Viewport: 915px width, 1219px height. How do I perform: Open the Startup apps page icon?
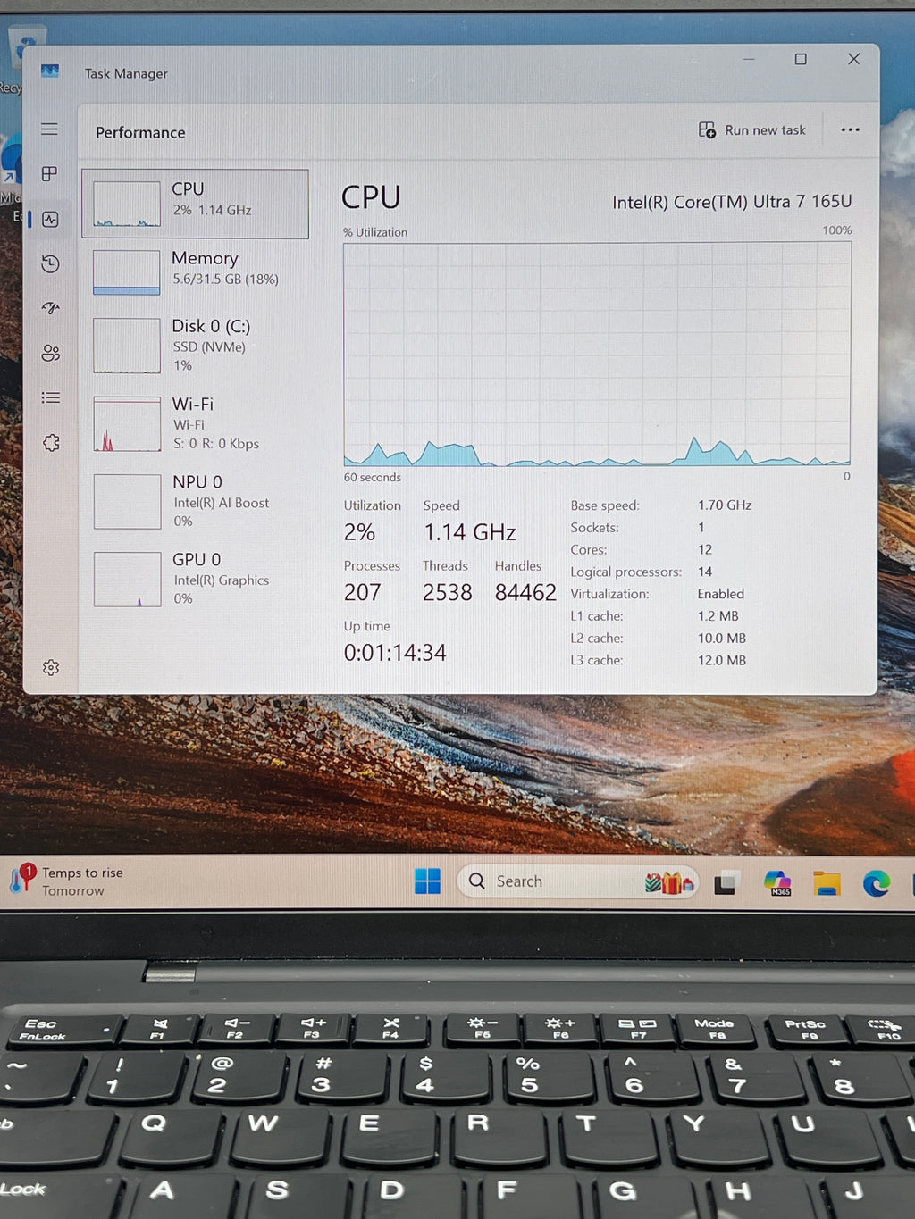click(50, 308)
